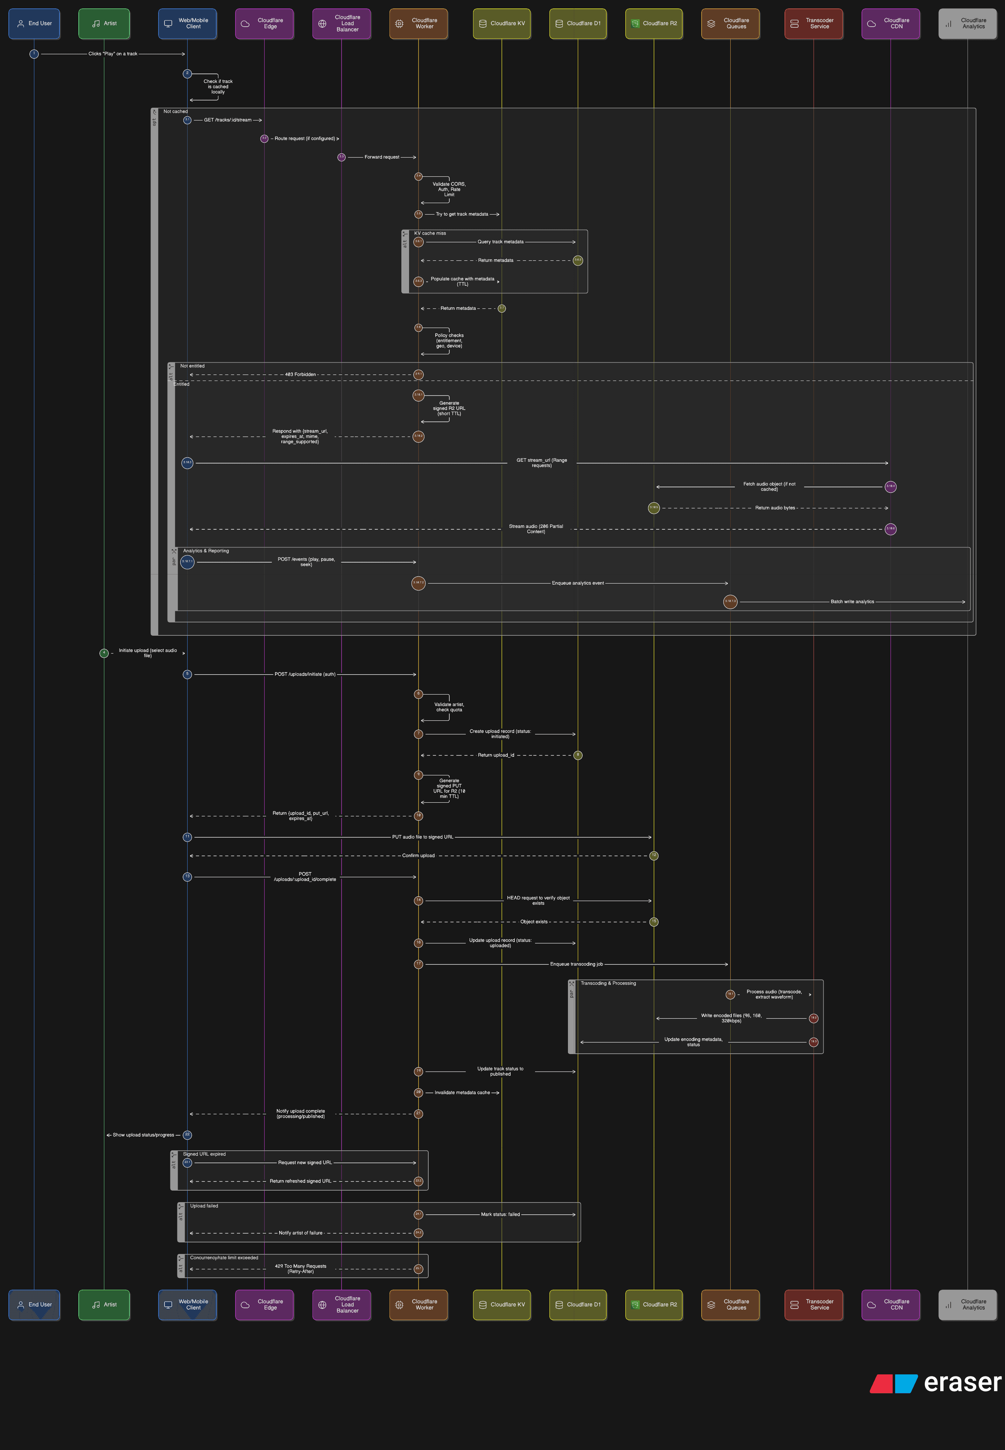
Task: Click "Stream audio (206 Partial Content)" label
Action: point(536,529)
